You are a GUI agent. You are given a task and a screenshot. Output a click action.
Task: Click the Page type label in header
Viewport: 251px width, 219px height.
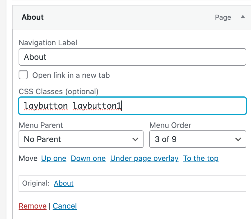pos(223,17)
